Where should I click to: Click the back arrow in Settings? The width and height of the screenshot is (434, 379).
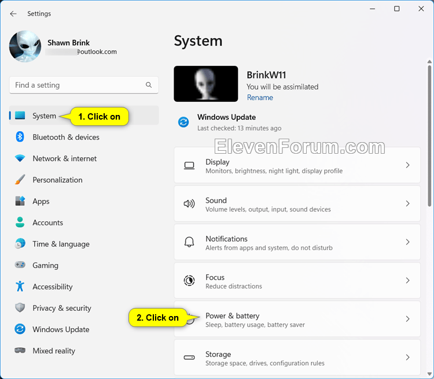[13, 13]
